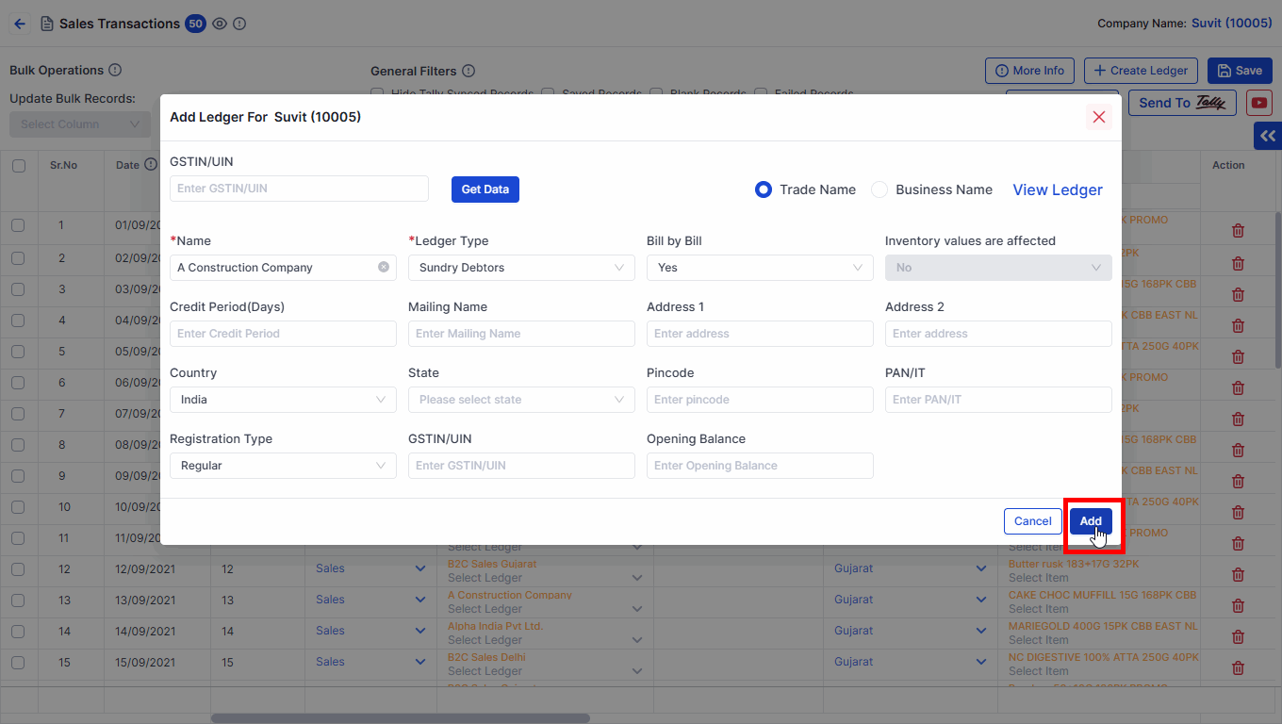The image size is (1282, 724).
Task: Click the Credit Period input field
Action: click(x=283, y=334)
